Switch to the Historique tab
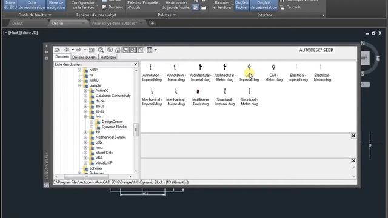Screen dimensions: 388x218 click(108, 58)
